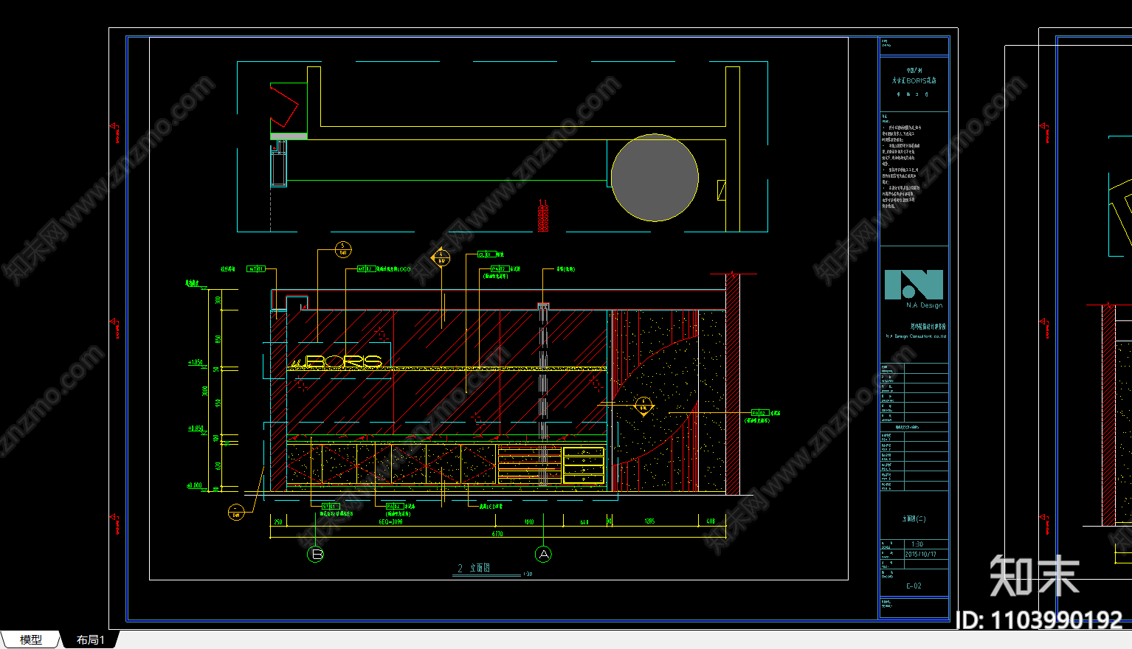Select the ST 01 stone material tag
The image size is (1132, 649).
[330, 506]
